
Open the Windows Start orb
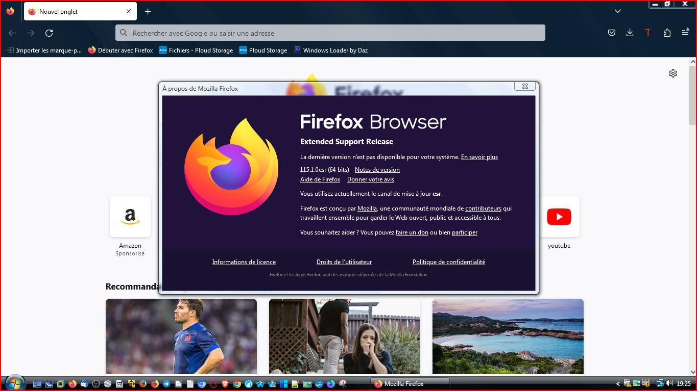pyautogui.click(x=14, y=383)
